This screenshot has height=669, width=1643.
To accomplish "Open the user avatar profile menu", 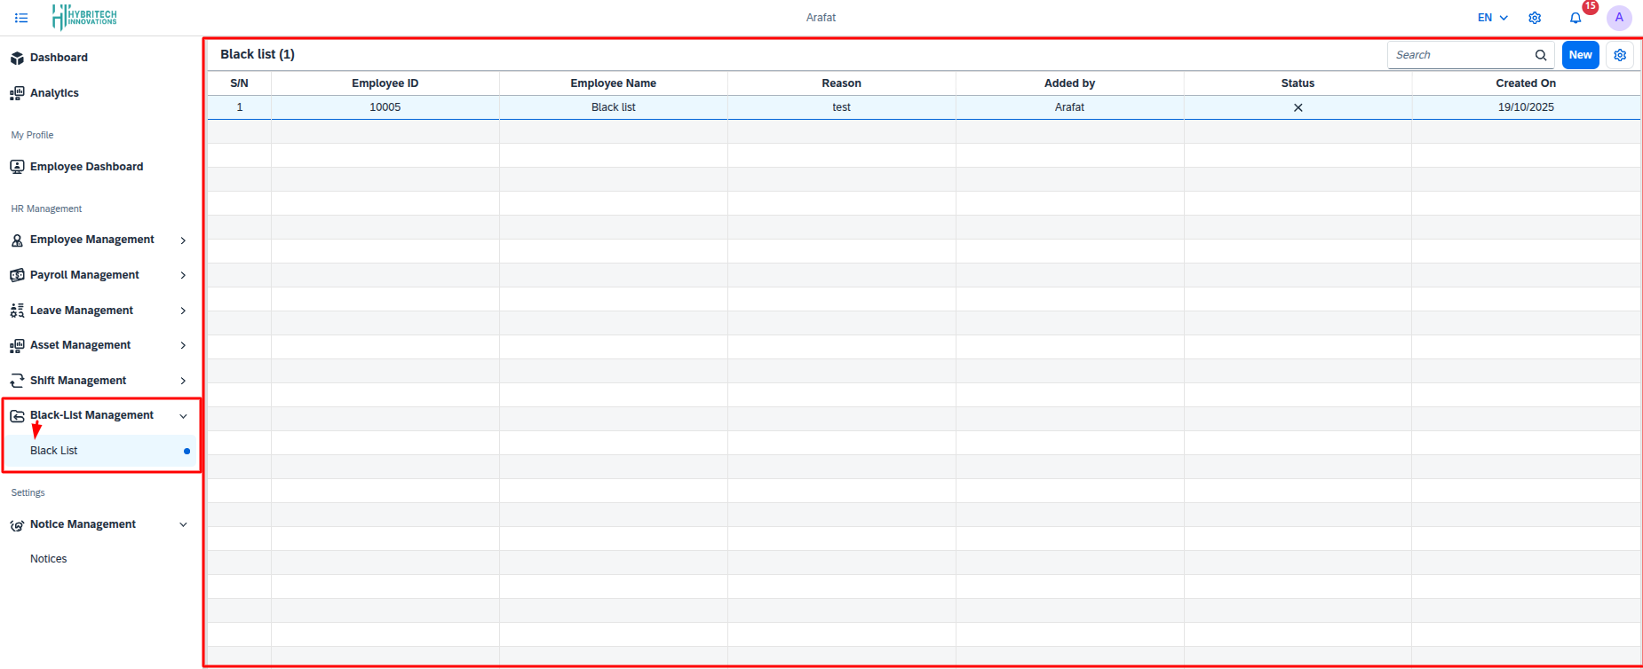I will pyautogui.click(x=1619, y=18).
